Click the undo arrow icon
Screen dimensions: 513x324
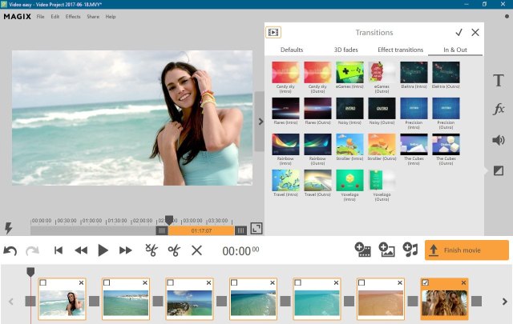[10, 250]
